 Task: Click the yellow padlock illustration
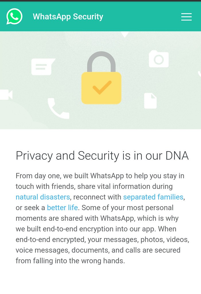pyautogui.click(x=101, y=78)
